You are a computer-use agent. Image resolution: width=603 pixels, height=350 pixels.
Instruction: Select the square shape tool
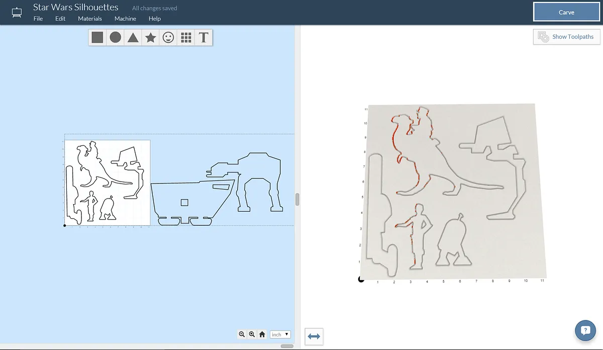pyautogui.click(x=97, y=38)
